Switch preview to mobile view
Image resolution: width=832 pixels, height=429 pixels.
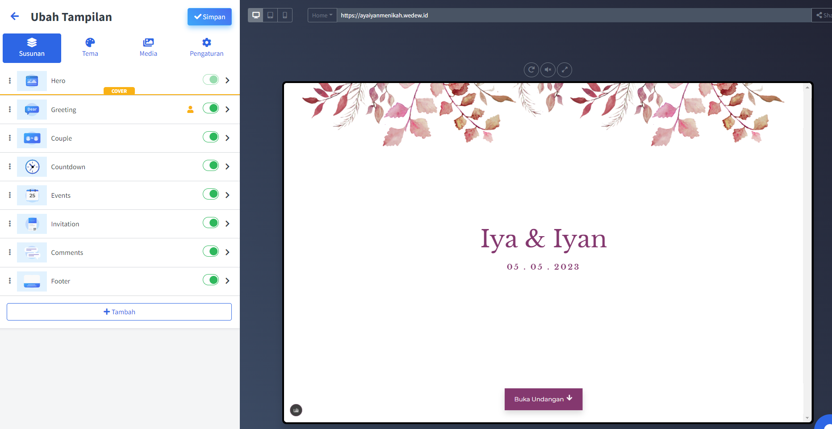[285, 15]
